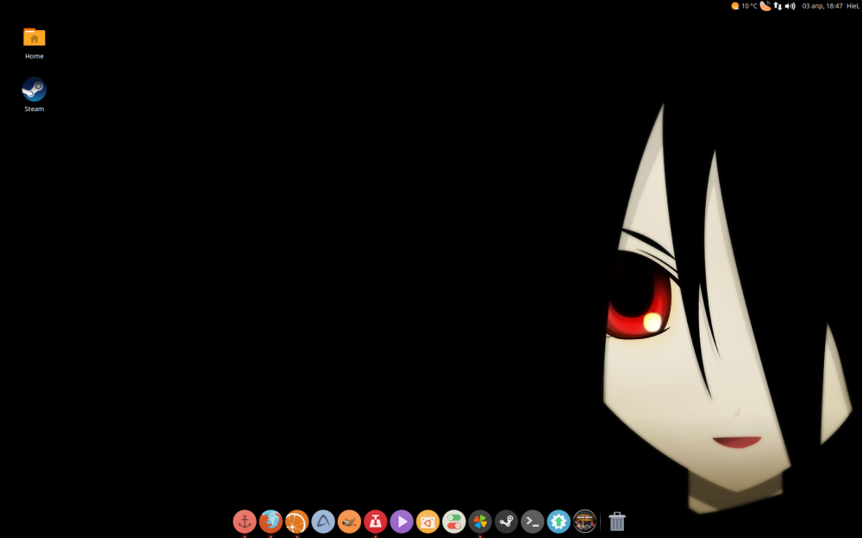Open the blue software updater dock icon
Screen dimensions: 862x538
[x=559, y=522]
